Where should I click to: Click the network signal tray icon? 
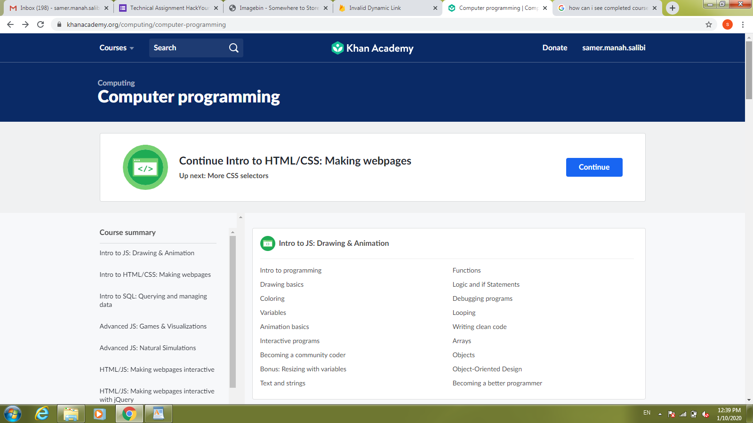click(x=683, y=414)
